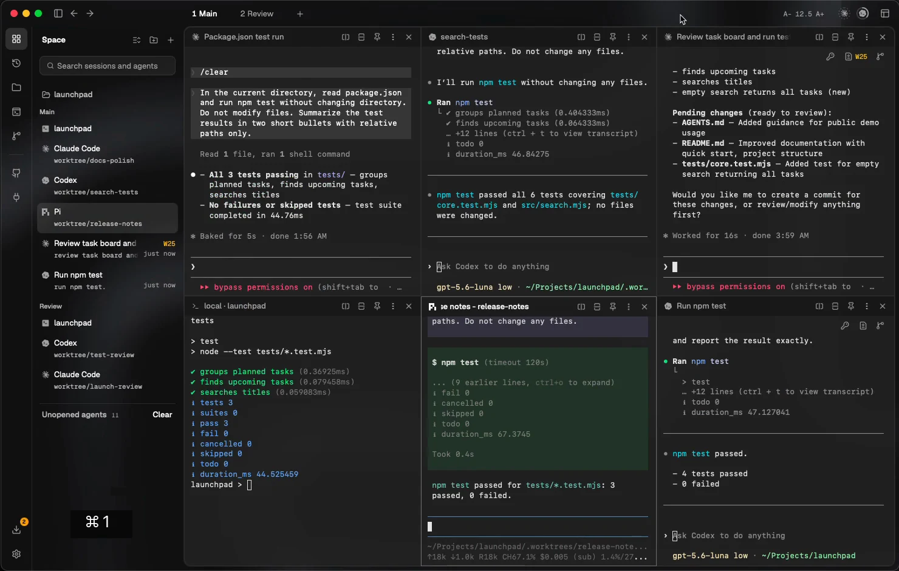This screenshot has height=571, width=899.
Task: Go back with the left arrow
Action: pos(74,13)
